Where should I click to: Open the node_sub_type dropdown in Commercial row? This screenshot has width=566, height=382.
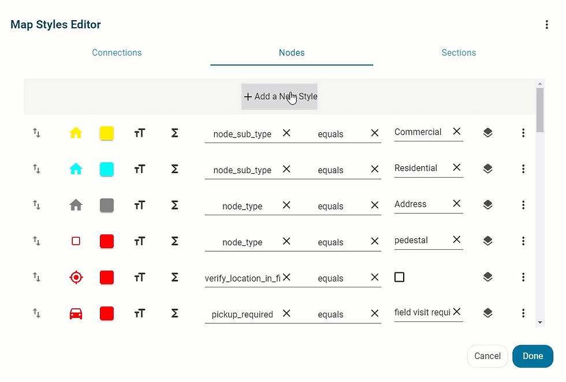(x=242, y=134)
